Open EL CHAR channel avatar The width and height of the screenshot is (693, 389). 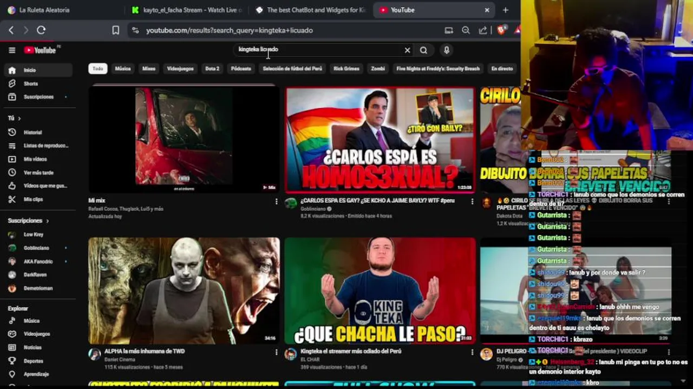pos(291,354)
